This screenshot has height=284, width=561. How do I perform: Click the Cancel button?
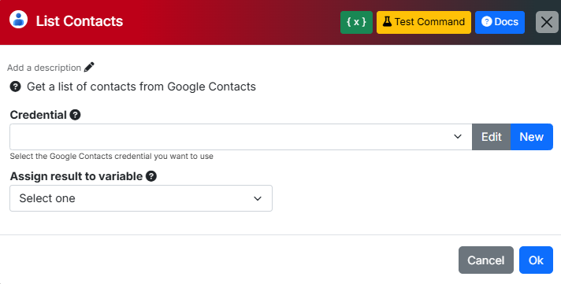[x=486, y=260]
